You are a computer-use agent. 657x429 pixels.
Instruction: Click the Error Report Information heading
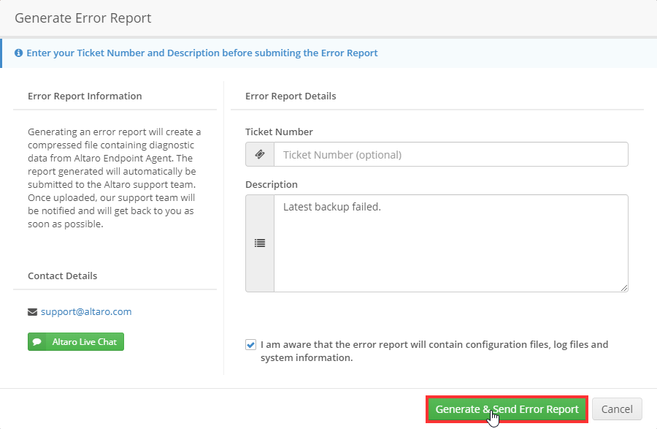(85, 96)
